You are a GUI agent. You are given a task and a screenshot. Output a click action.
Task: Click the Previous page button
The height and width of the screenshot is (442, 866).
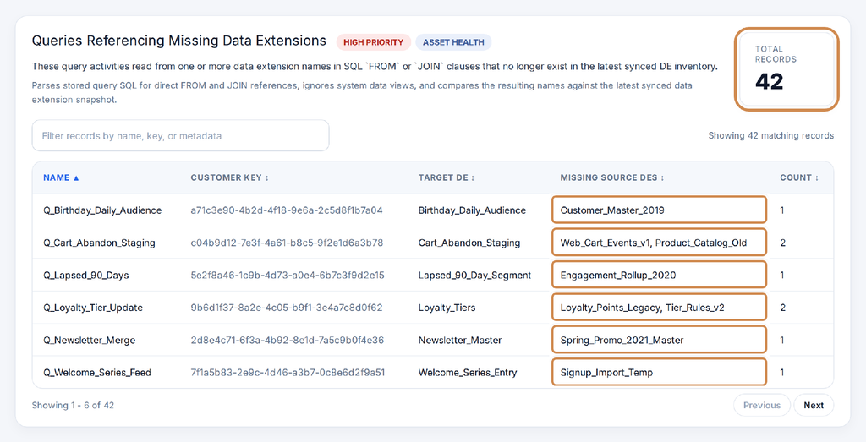point(762,405)
